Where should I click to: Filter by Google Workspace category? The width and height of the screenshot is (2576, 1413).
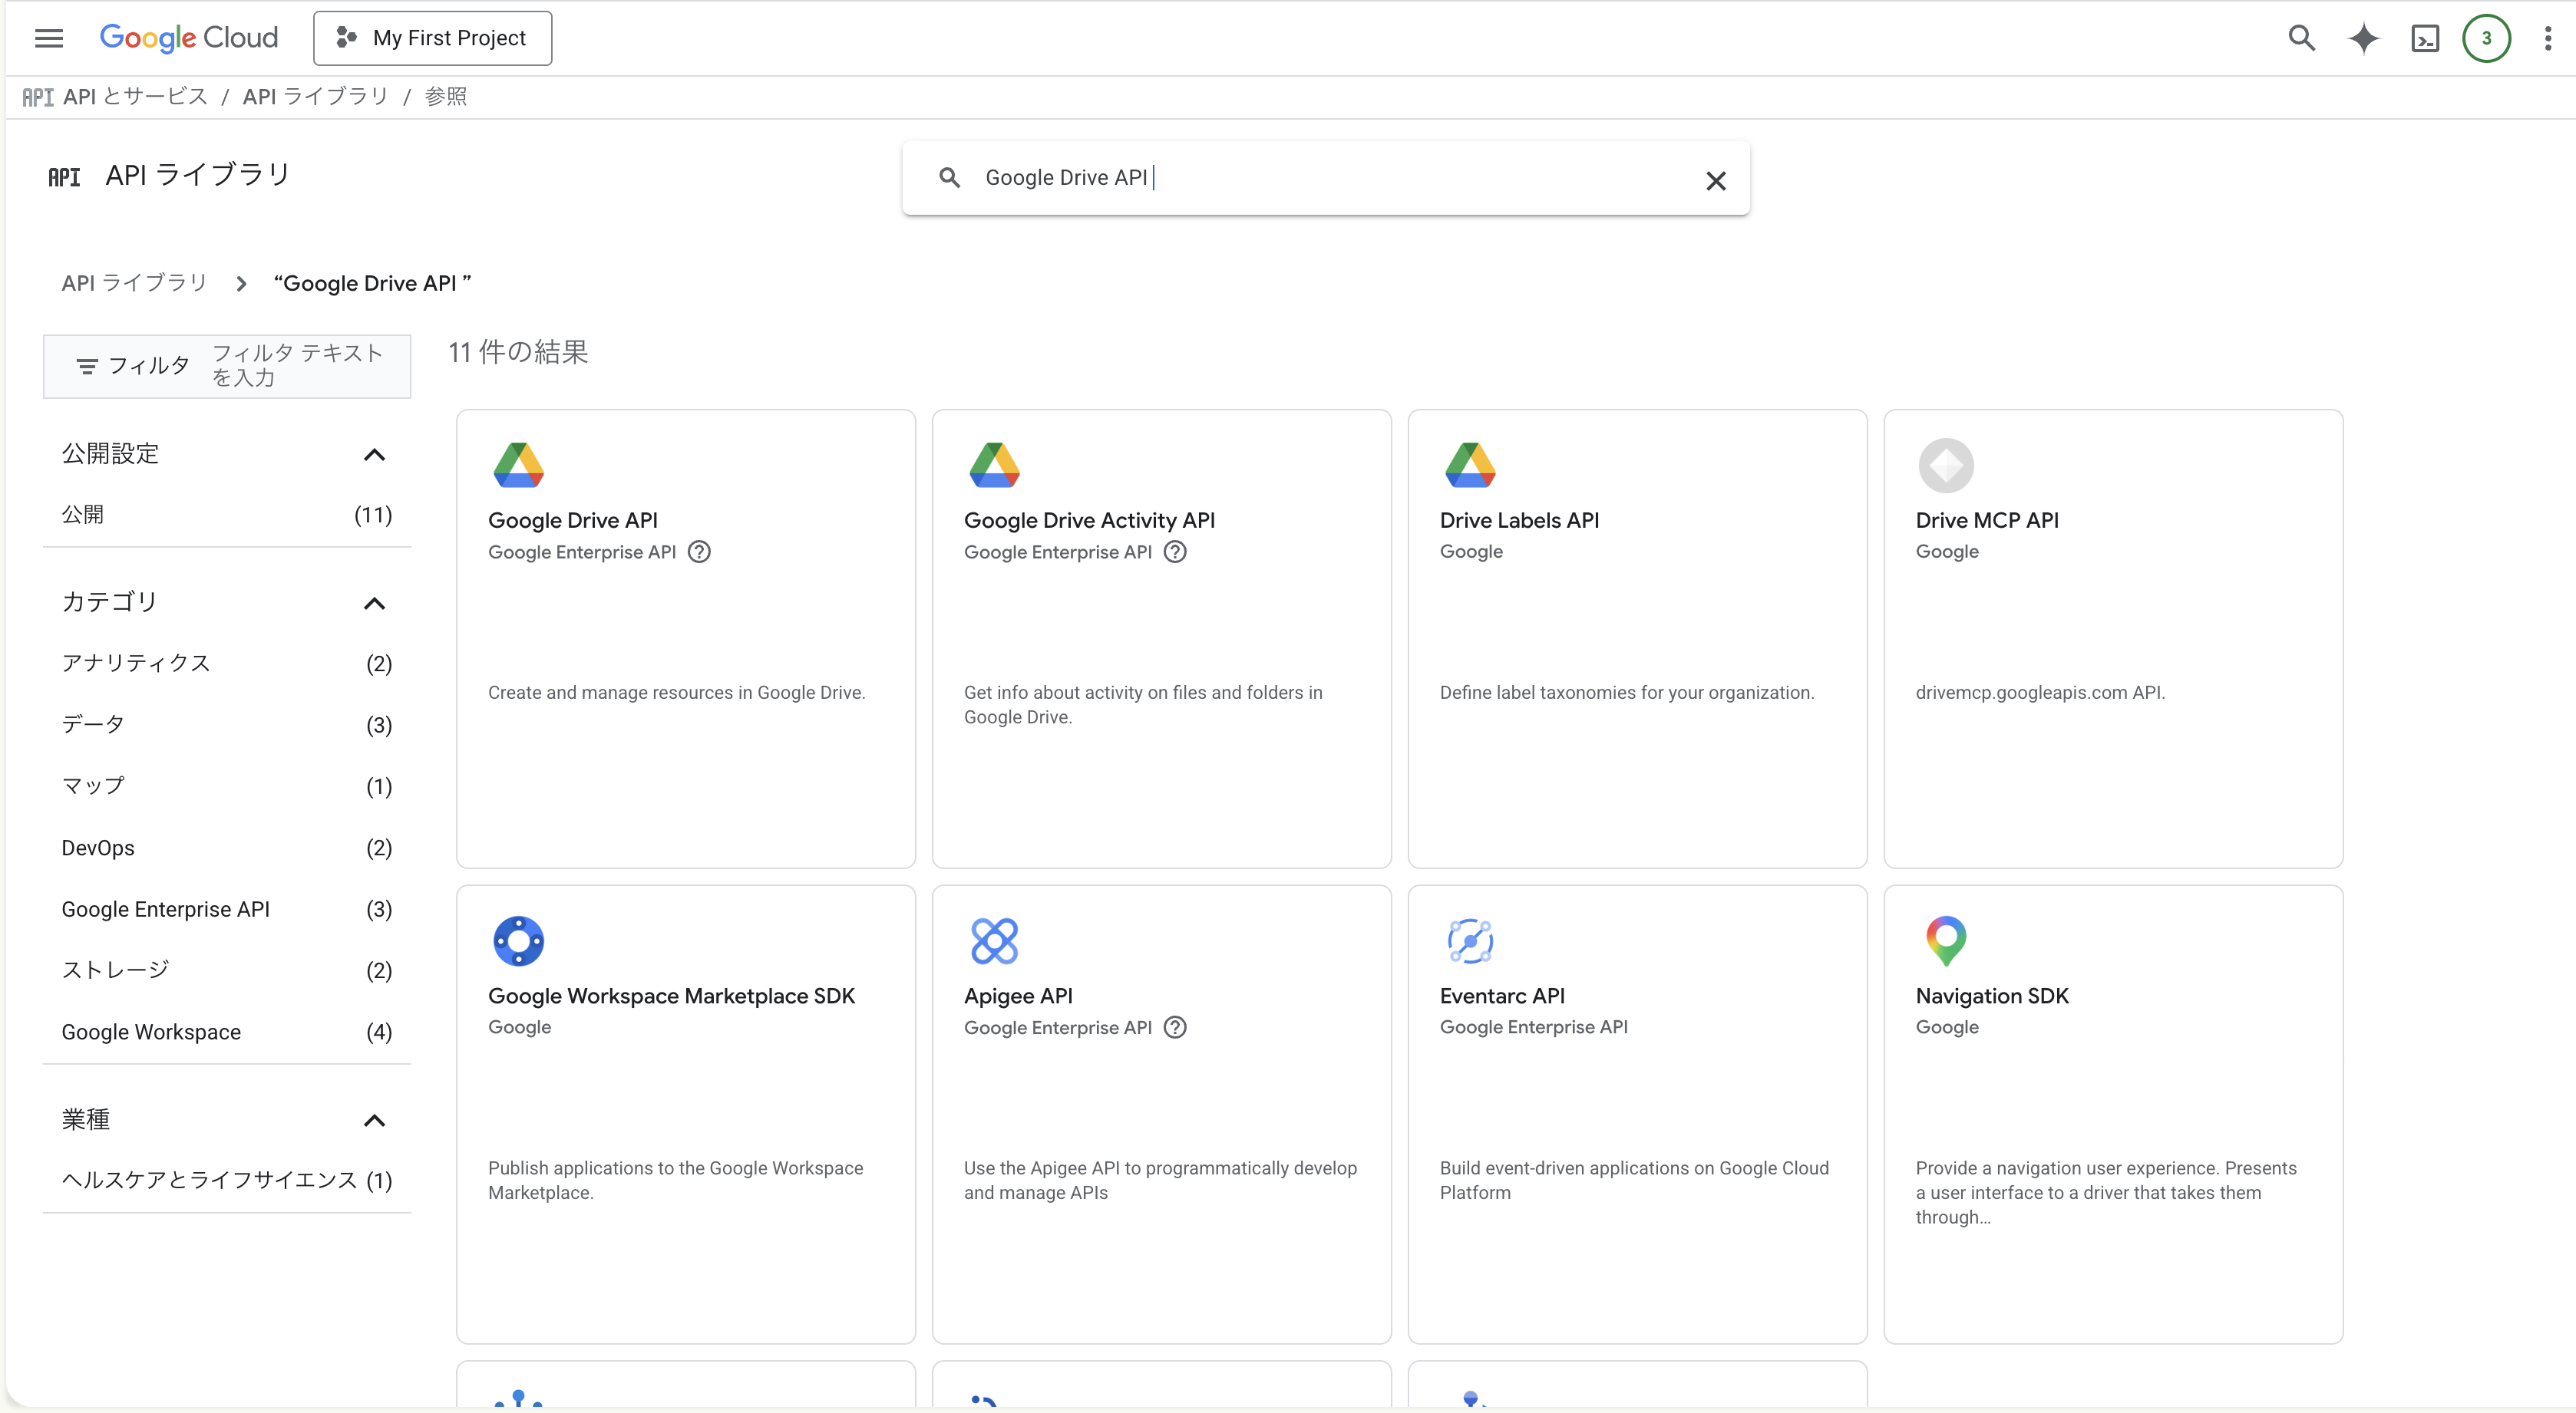(x=227, y=1033)
